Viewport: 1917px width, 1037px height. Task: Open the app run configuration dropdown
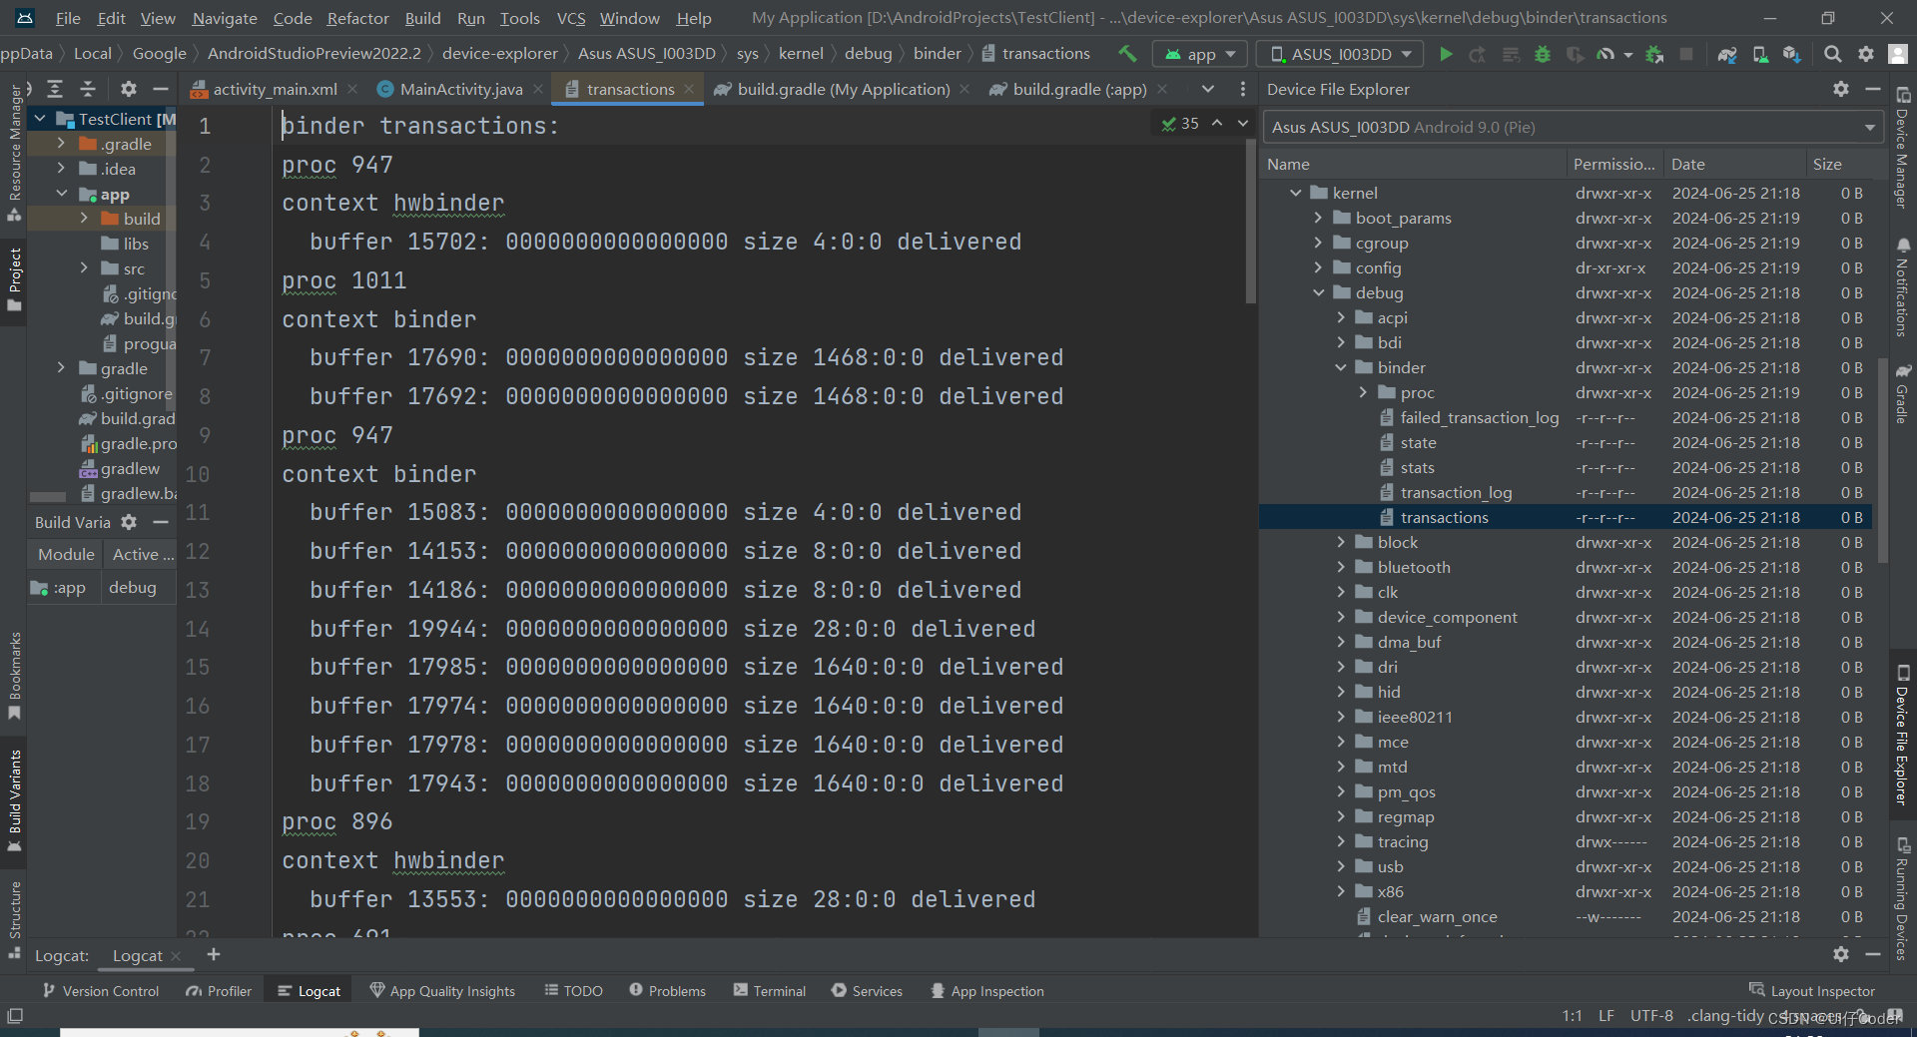point(1199,54)
